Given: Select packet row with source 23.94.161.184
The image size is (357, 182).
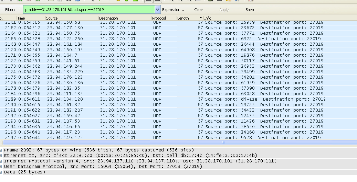Looking at the screenshot, I should (178, 44).
